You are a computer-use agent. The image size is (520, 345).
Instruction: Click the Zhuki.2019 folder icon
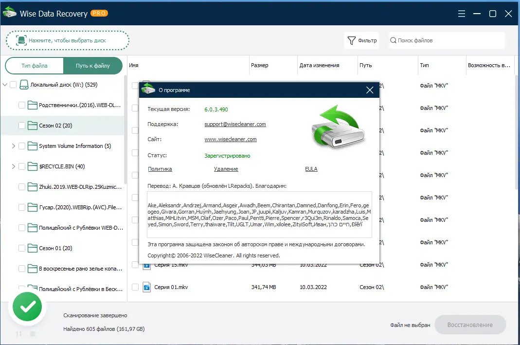tap(32, 187)
